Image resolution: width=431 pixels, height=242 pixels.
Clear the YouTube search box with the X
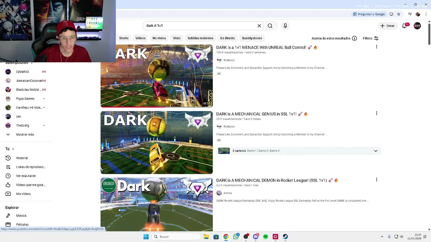click(x=259, y=26)
